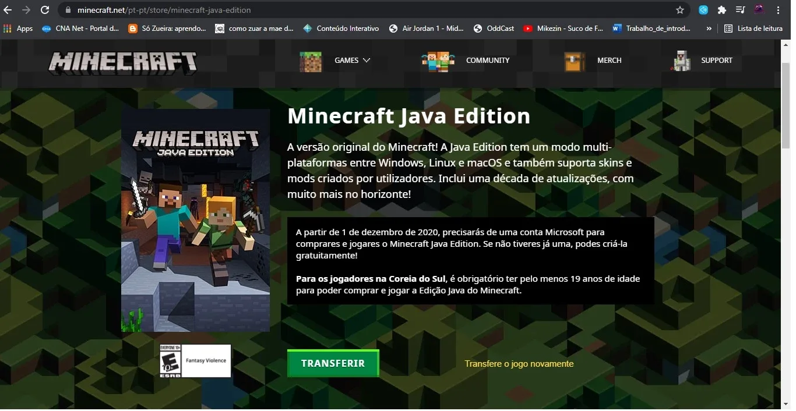Open the COMMUNITY menu item

pyautogui.click(x=488, y=60)
